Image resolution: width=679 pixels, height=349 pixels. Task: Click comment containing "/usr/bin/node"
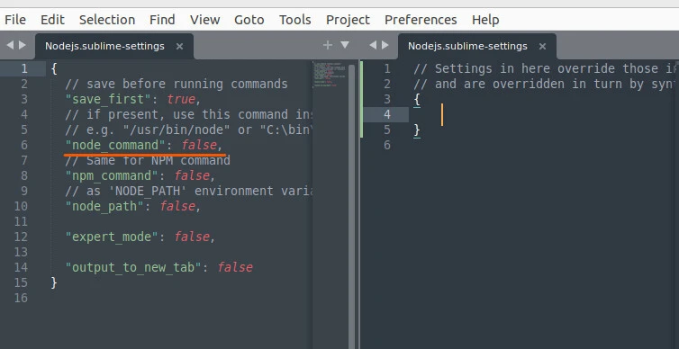click(x=188, y=130)
